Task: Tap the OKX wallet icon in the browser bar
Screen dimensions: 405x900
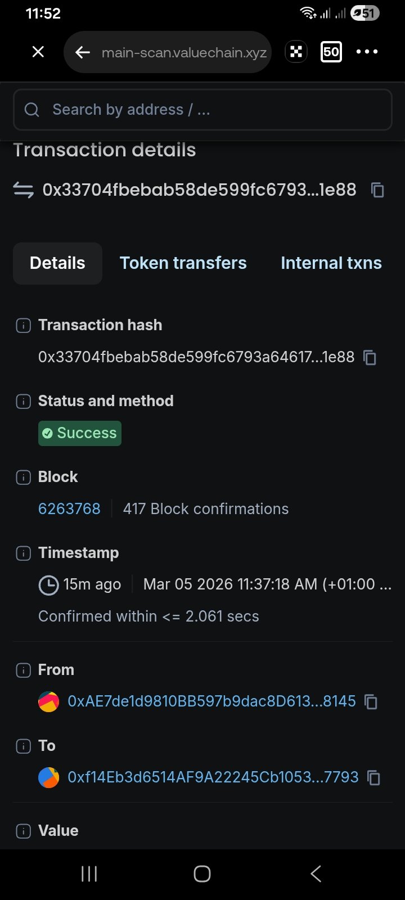Action: 296,52
